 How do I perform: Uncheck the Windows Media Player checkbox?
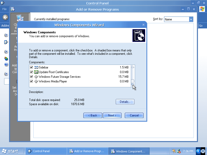[31, 81]
